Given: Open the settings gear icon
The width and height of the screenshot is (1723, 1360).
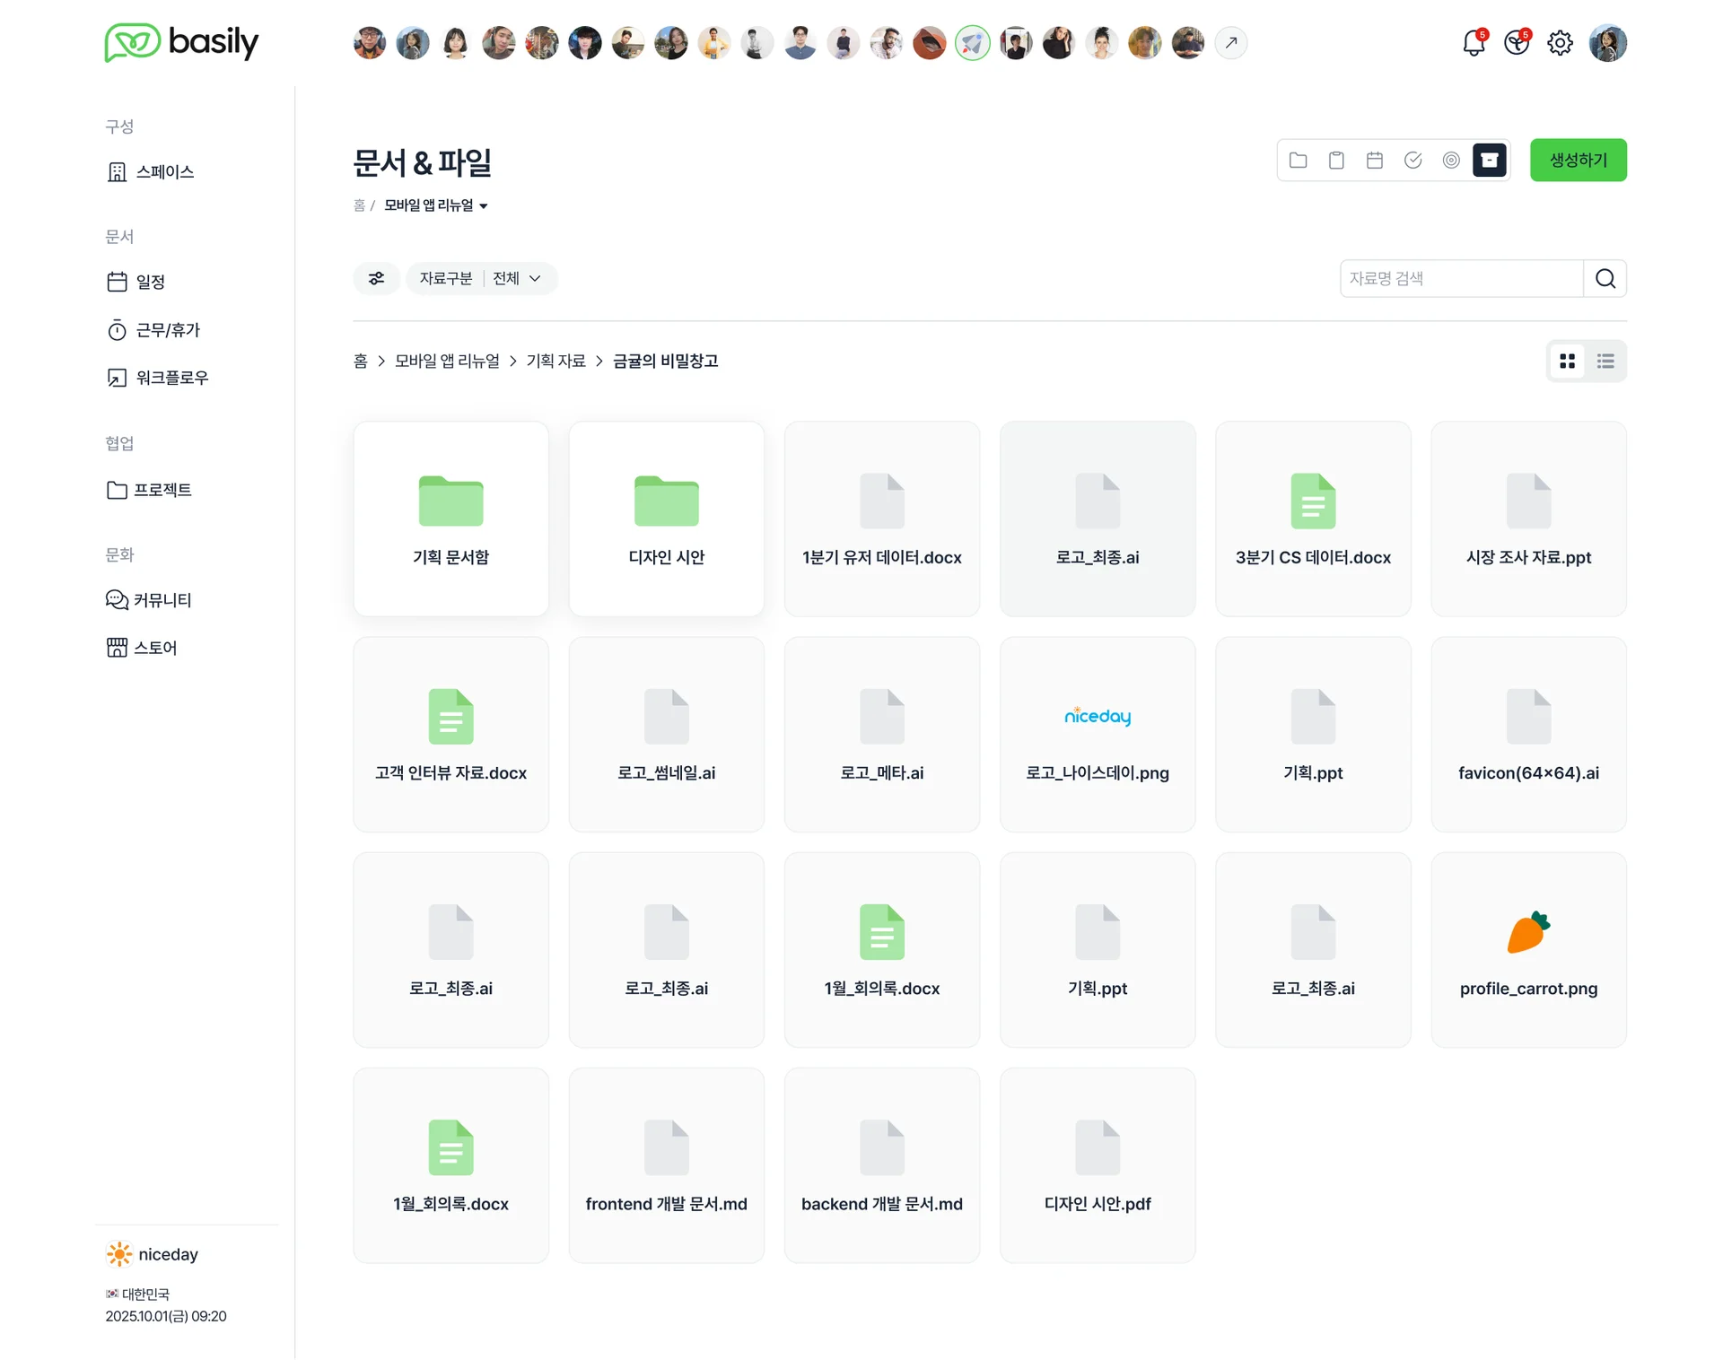Looking at the screenshot, I should [x=1560, y=43].
